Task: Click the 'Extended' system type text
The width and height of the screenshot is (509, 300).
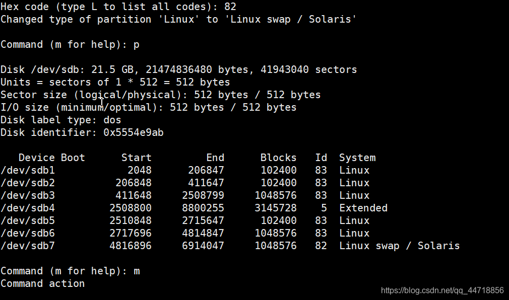Action: point(363,208)
